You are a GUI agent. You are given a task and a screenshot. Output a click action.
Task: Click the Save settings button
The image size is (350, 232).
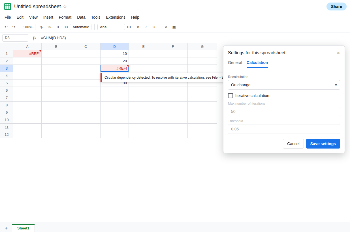[323, 144]
